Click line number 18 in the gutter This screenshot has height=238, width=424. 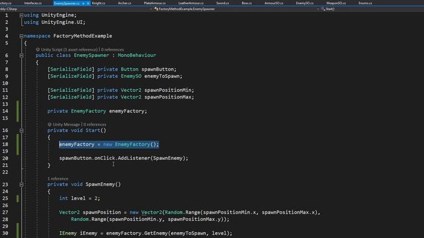click(x=5, y=144)
